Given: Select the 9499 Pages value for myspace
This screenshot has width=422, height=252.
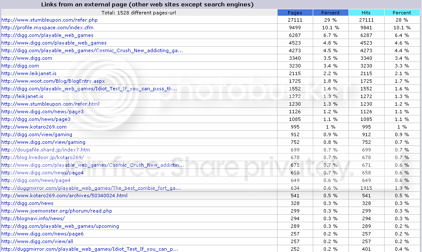Looking at the screenshot, I should pyautogui.click(x=295, y=28).
